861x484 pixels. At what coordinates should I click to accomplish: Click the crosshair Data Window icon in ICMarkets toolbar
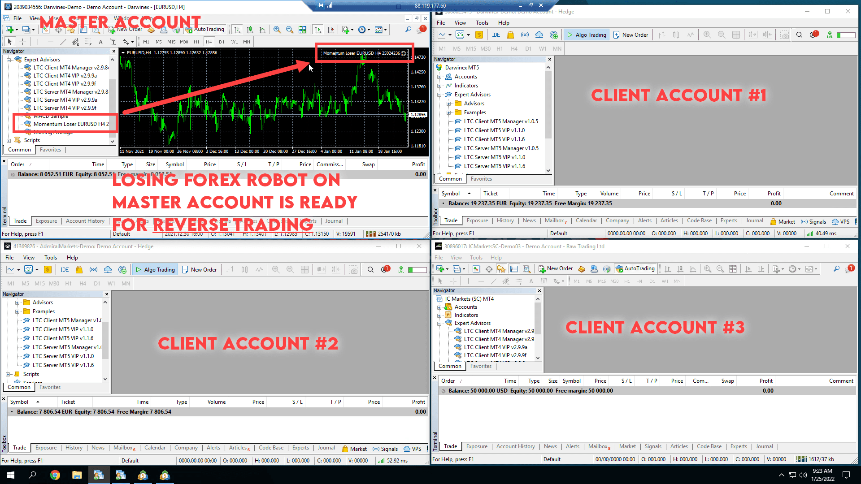tap(489, 269)
